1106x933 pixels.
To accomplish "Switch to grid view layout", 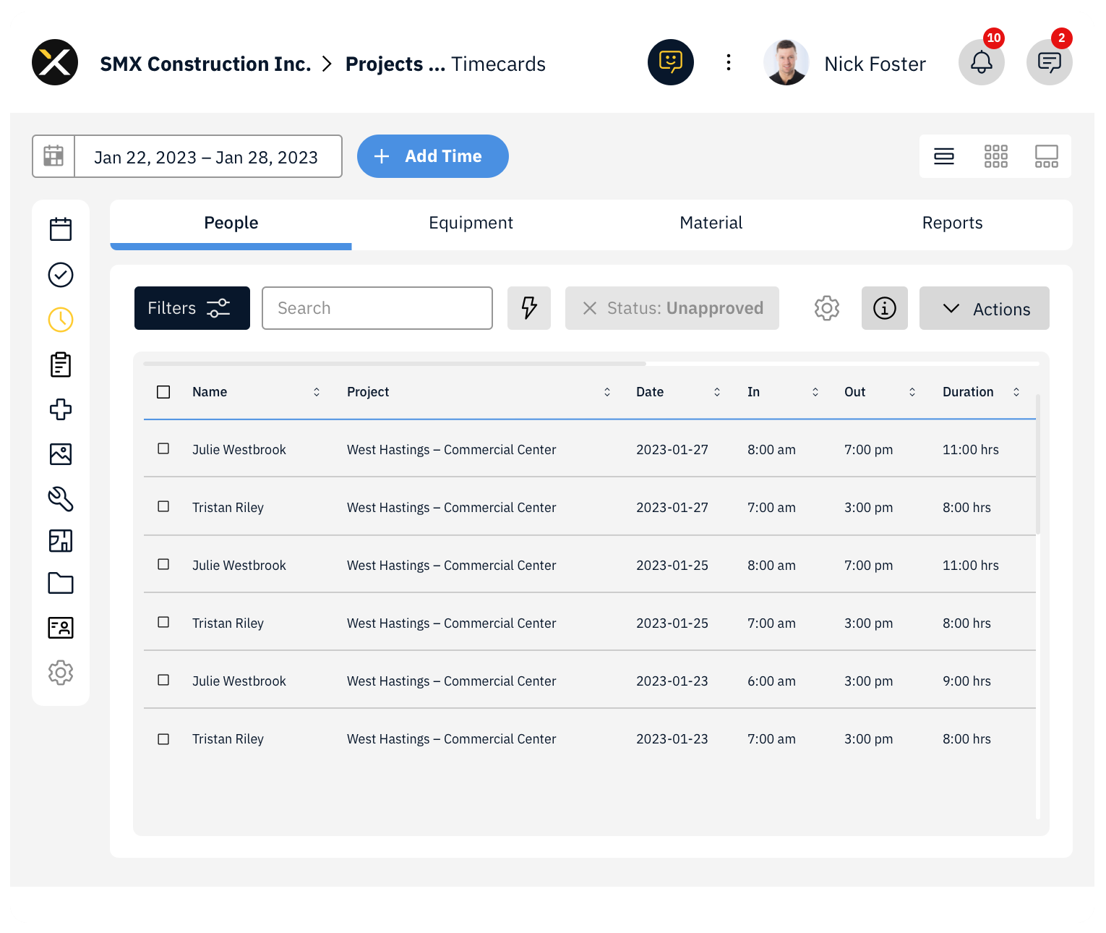I will [996, 156].
